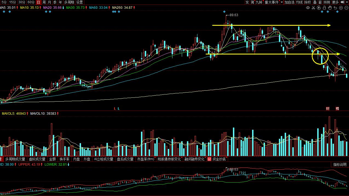349x196 pixels.
Task: Select the 月 monthly period tab
Action: point(50,2)
